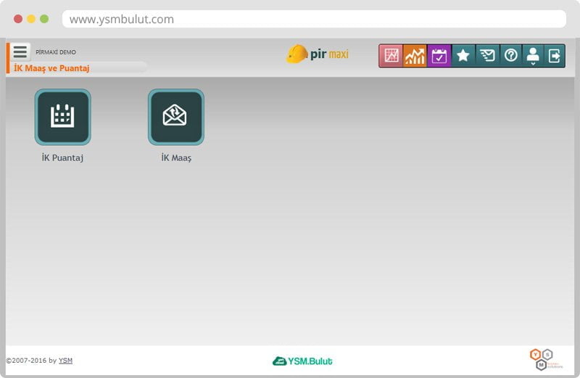Expand the user profile dropdown

tap(533, 56)
